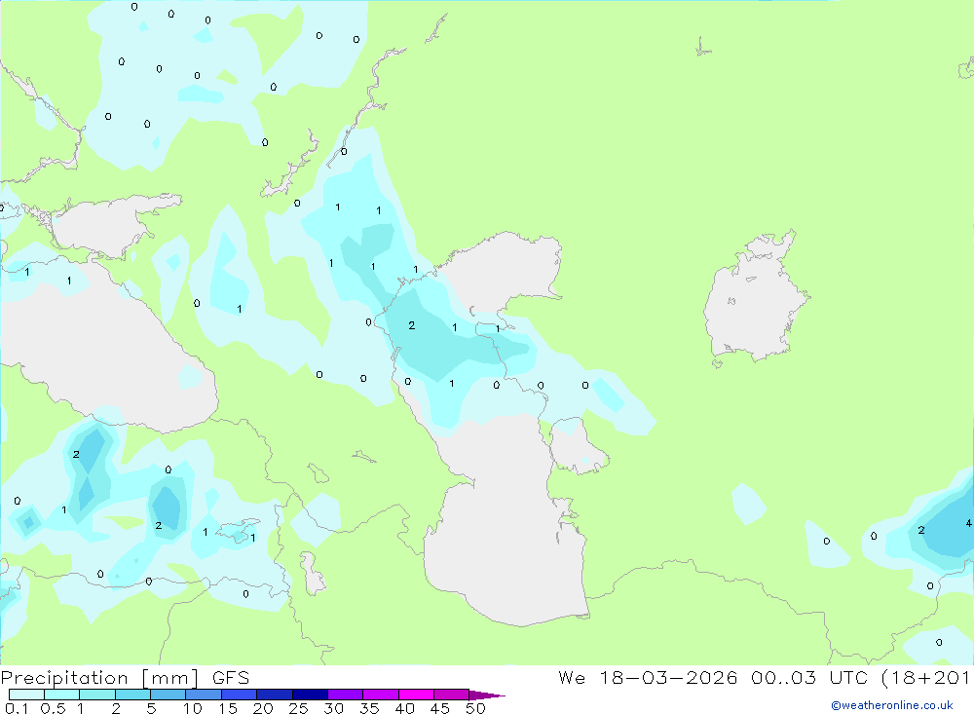Image resolution: width=974 pixels, height=714 pixels.
Task: Click the 20–25 mm dark blue swatch
Action: coord(275,695)
